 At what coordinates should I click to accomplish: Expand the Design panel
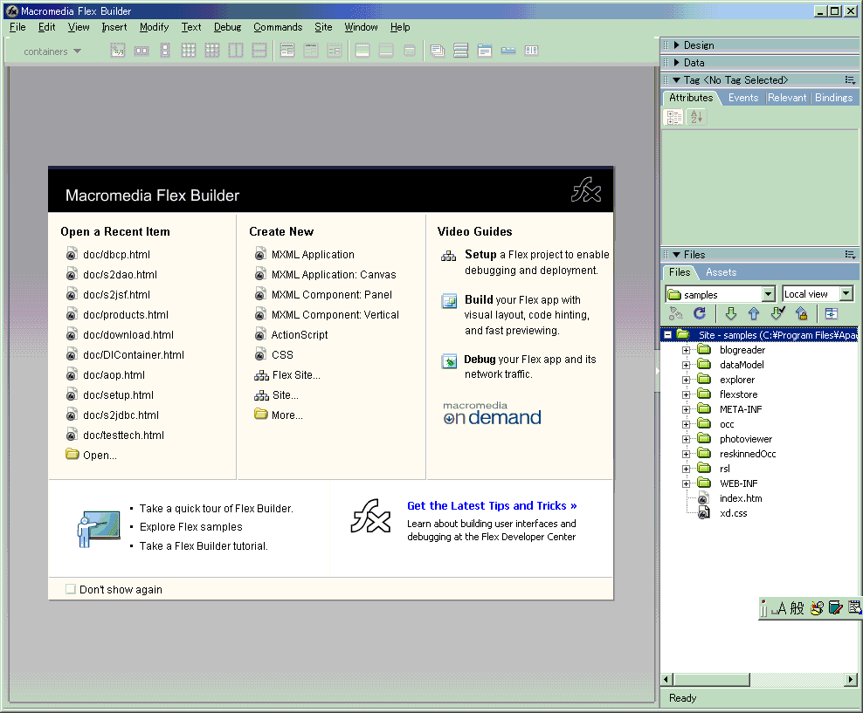tap(677, 45)
